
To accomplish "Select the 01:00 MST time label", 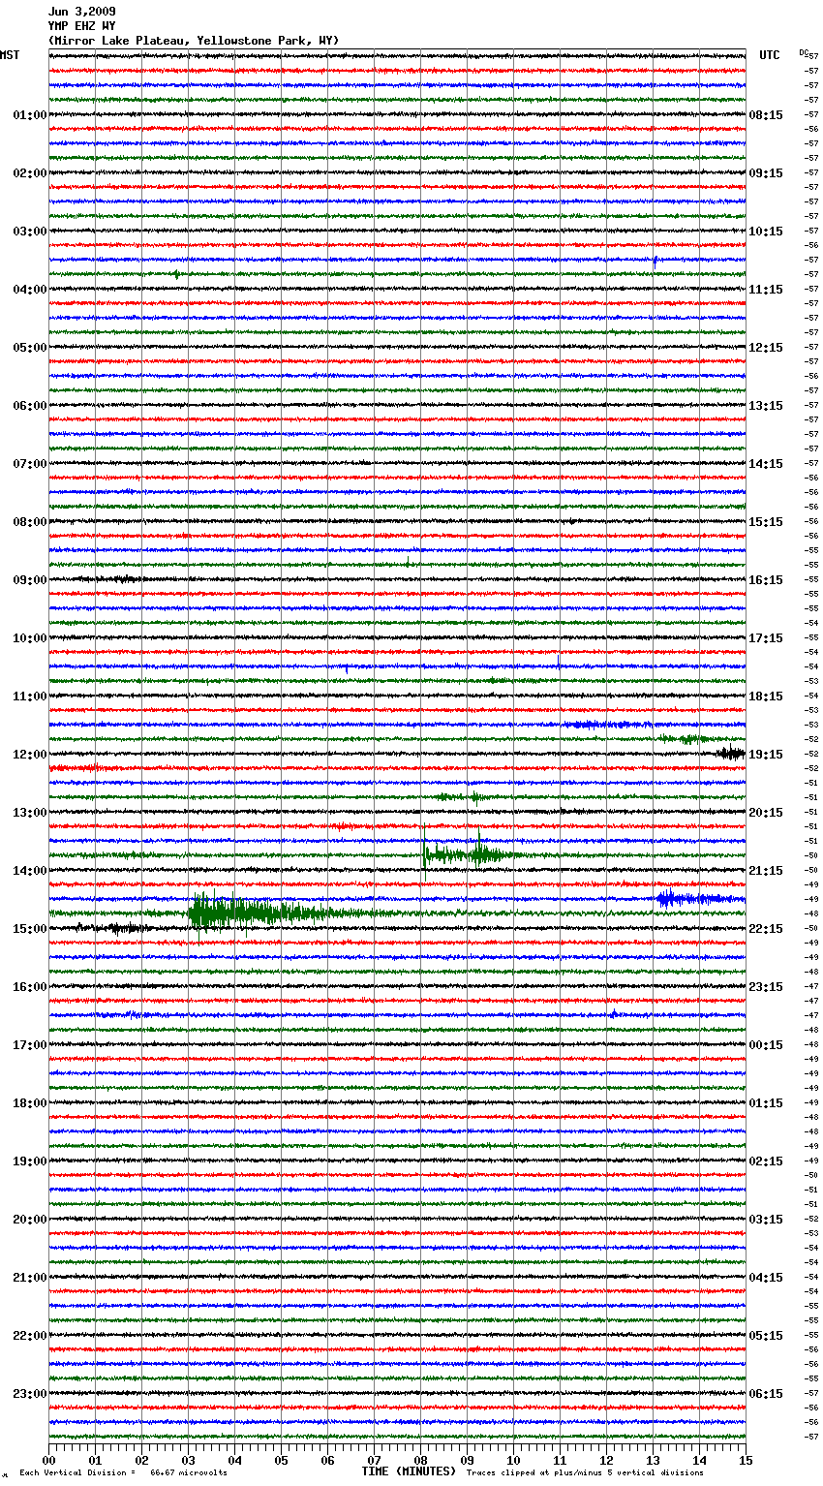I will tap(30, 115).
